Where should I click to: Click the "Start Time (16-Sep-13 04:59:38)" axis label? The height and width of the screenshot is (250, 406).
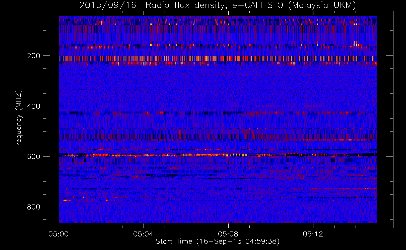click(218, 241)
